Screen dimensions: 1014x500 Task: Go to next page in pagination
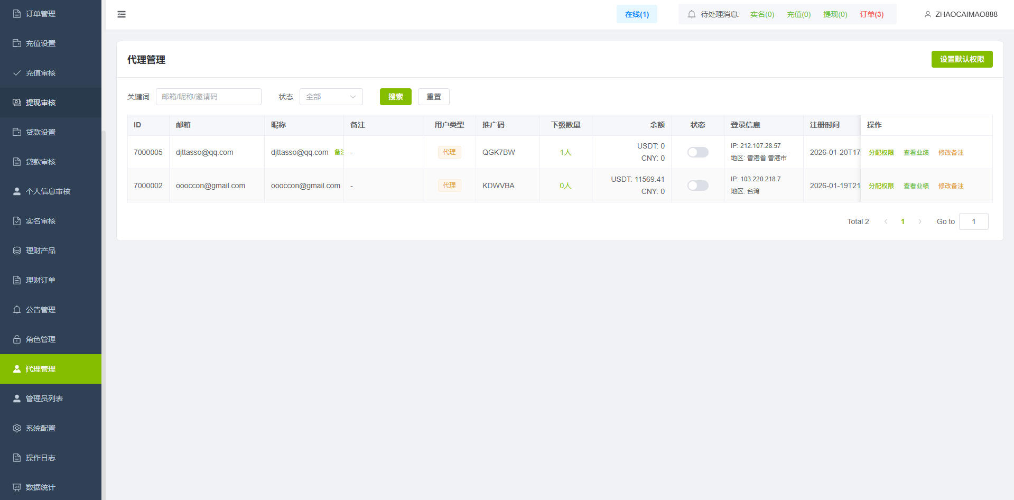pos(919,221)
